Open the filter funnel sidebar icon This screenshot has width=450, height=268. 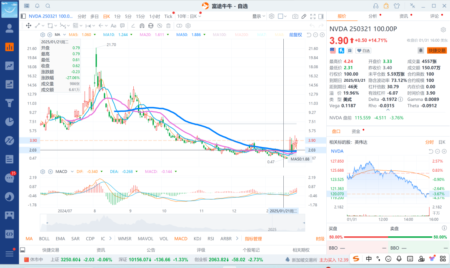10,103
